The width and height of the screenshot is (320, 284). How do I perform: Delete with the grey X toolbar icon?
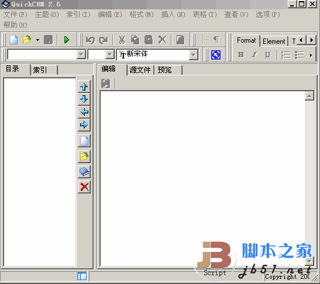click(x=163, y=40)
